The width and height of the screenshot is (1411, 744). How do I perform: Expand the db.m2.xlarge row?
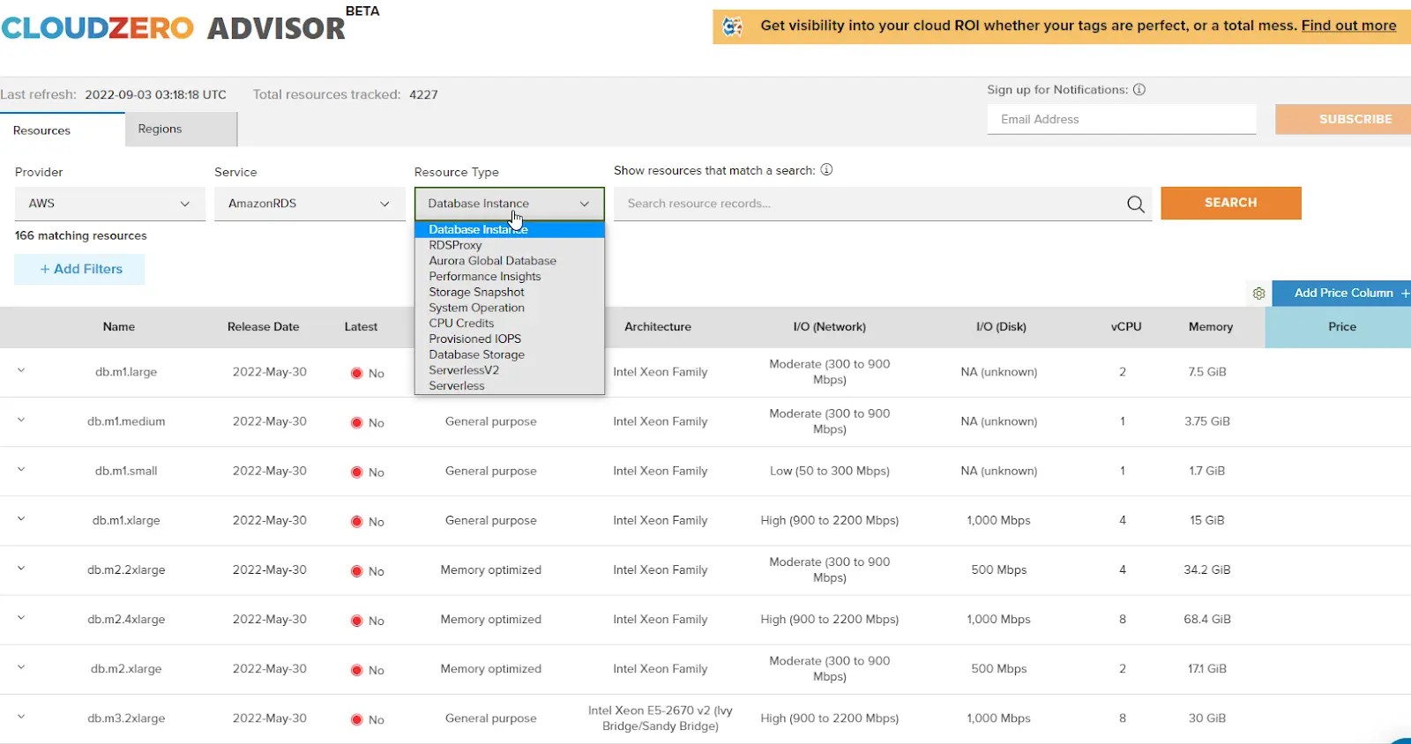(x=21, y=667)
